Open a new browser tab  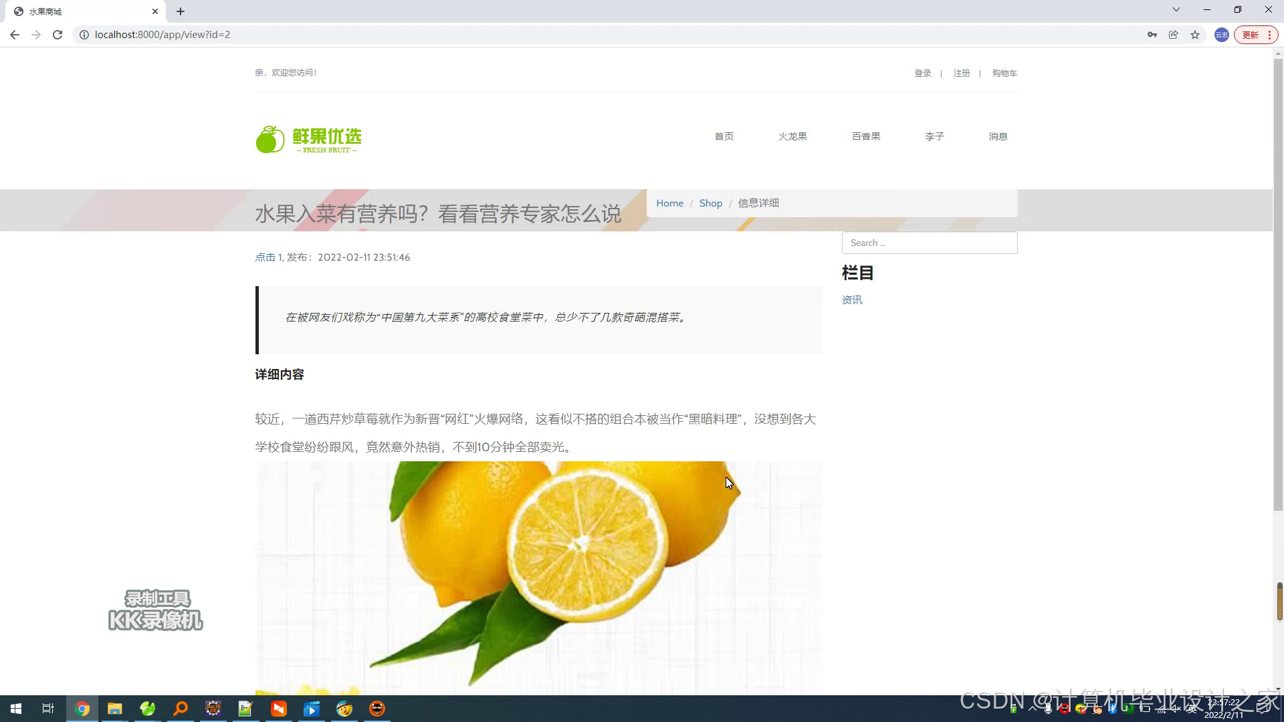click(181, 11)
